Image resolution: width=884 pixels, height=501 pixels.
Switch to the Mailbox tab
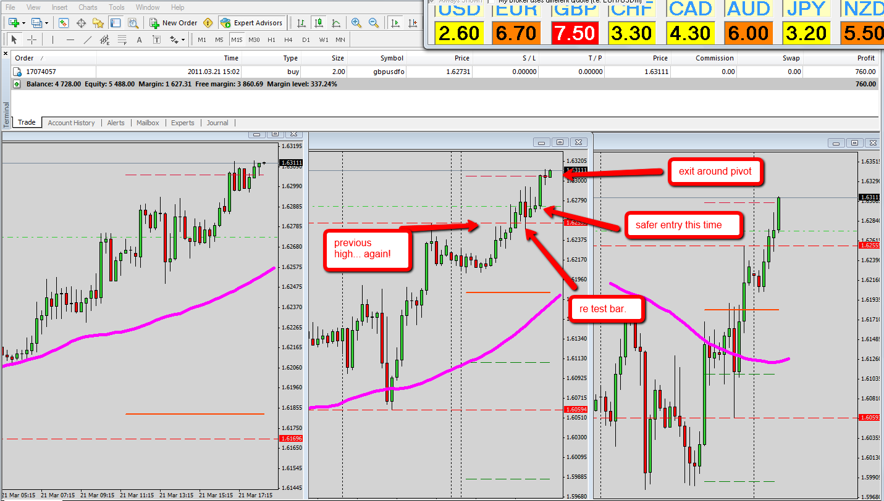pos(148,123)
